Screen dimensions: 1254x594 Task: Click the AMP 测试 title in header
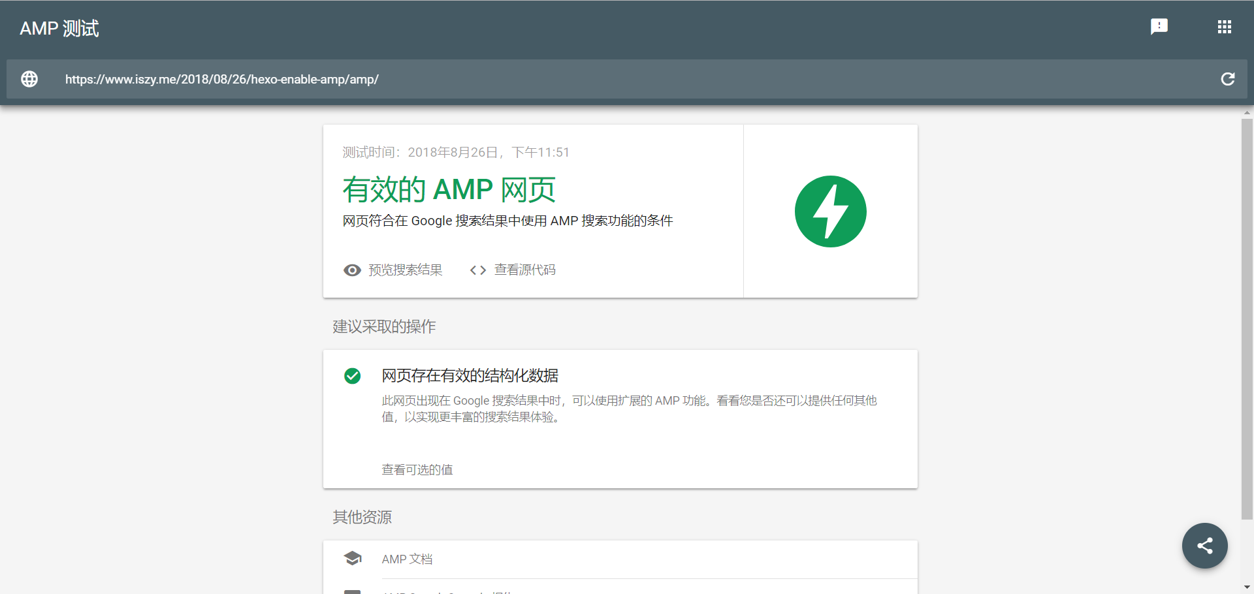click(x=59, y=29)
